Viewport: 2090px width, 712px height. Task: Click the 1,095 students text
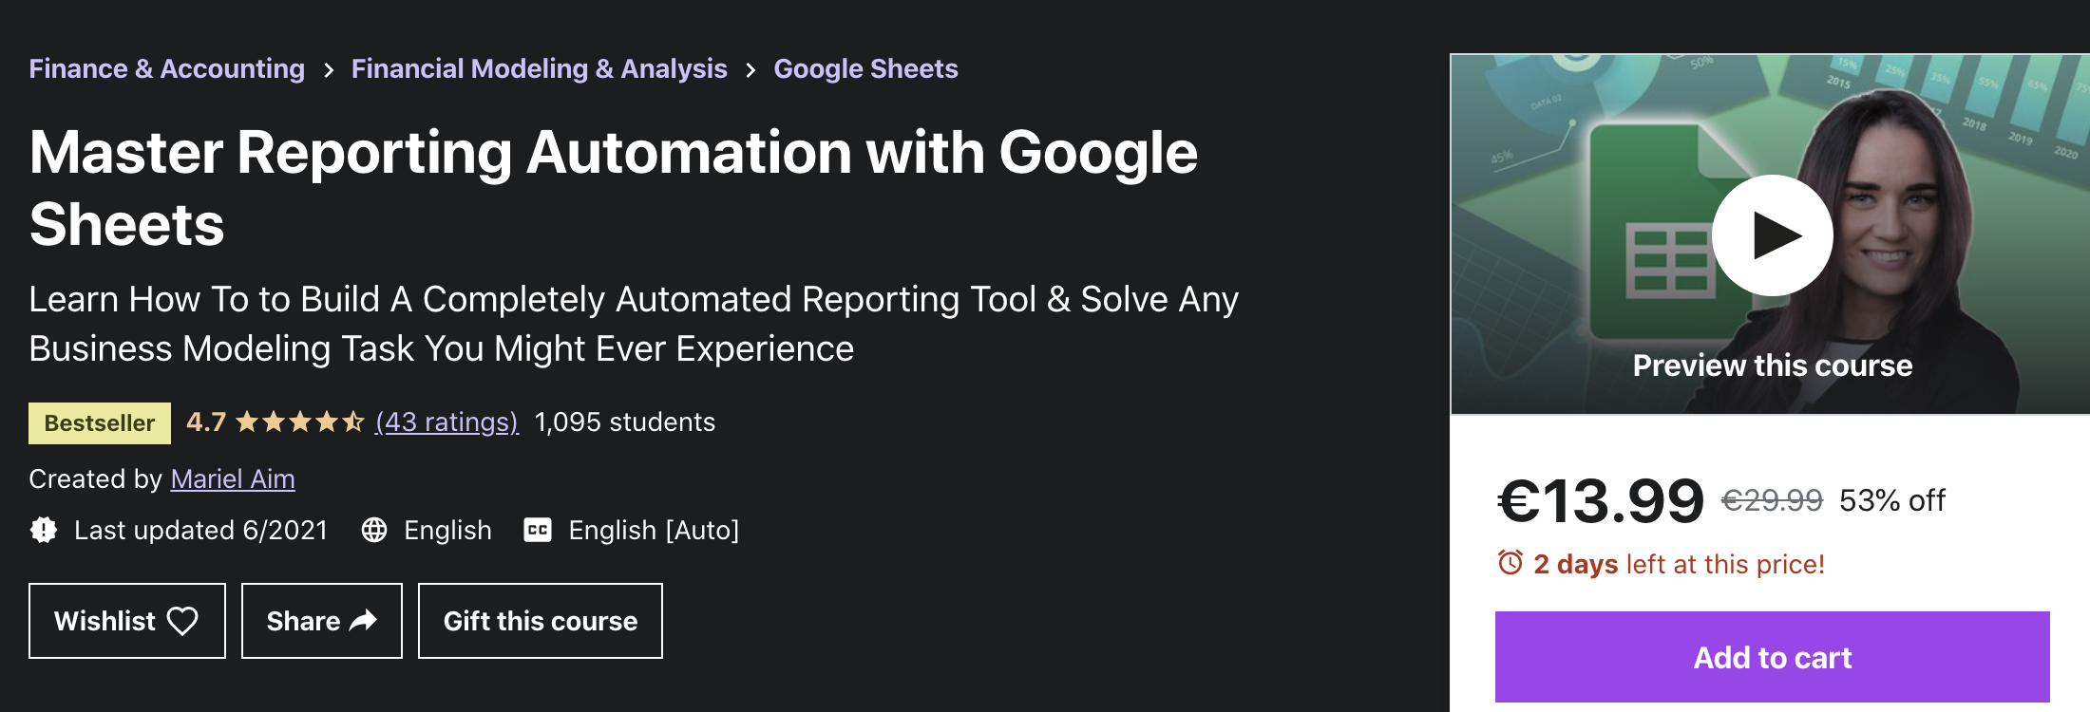pyautogui.click(x=625, y=422)
